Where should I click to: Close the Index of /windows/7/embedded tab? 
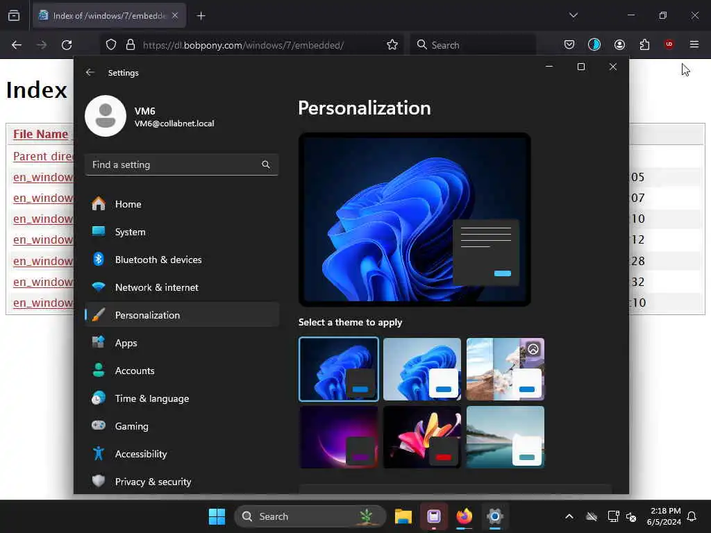click(x=175, y=16)
